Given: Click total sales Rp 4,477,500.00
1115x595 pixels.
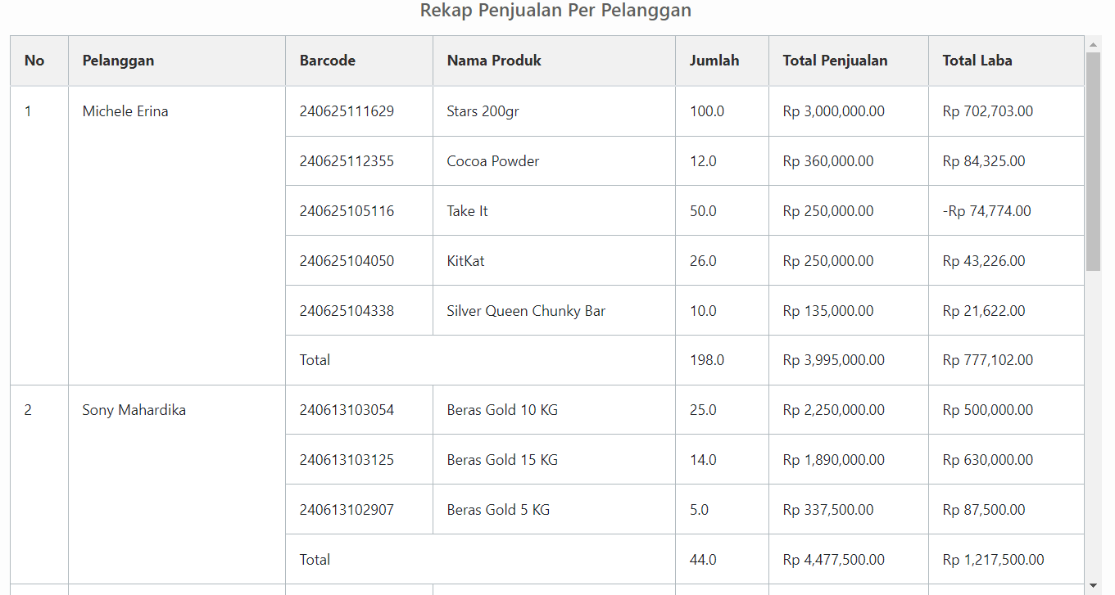Looking at the screenshot, I should (833, 560).
